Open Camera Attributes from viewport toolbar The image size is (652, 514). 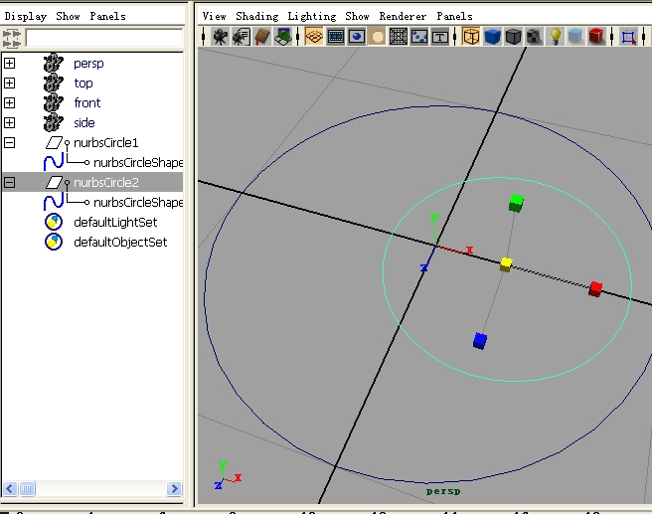(242, 37)
